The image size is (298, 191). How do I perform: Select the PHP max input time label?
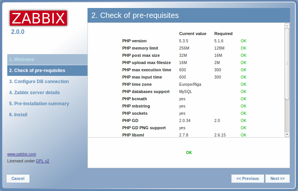(142, 77)
